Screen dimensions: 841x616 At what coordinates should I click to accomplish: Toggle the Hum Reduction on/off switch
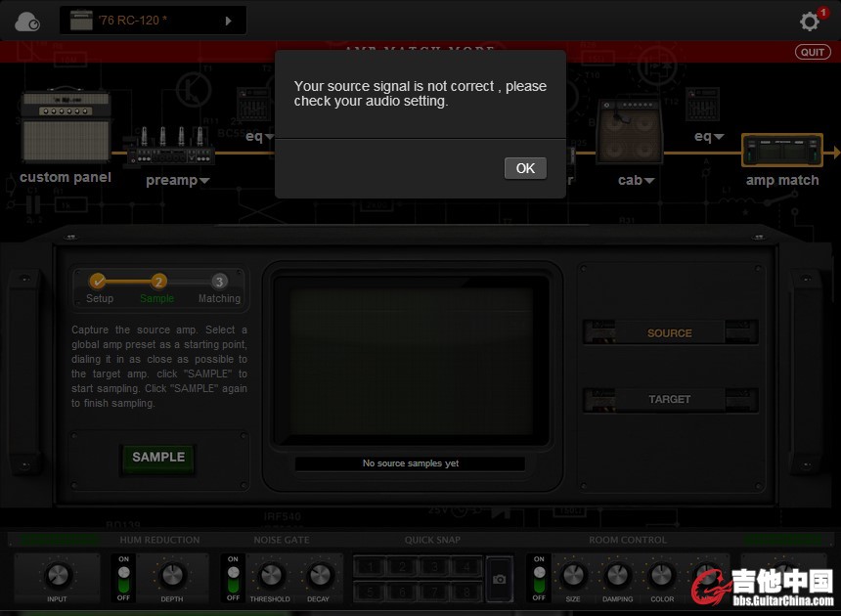tap(123, 578)
